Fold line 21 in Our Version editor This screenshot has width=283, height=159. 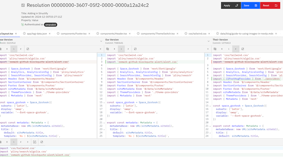(104, 123)
